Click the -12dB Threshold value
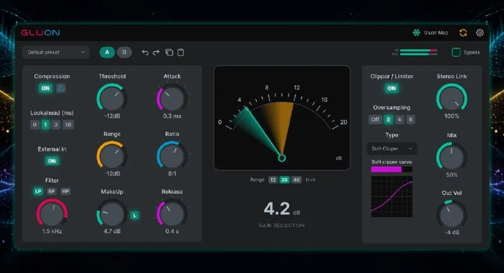The image size is (504, 273). coord(112,116)
